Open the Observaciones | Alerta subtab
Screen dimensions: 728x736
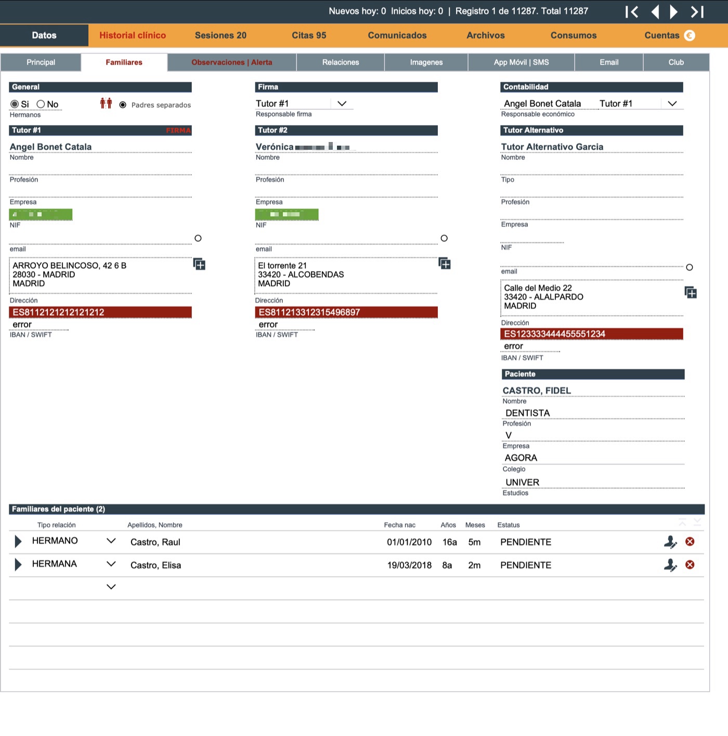click(232, 62)
